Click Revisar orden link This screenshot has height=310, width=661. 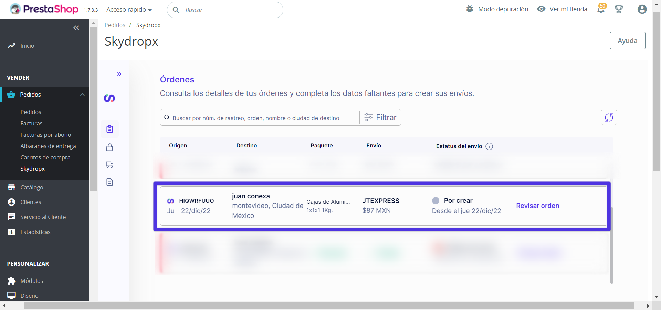[x=538, y=206]
